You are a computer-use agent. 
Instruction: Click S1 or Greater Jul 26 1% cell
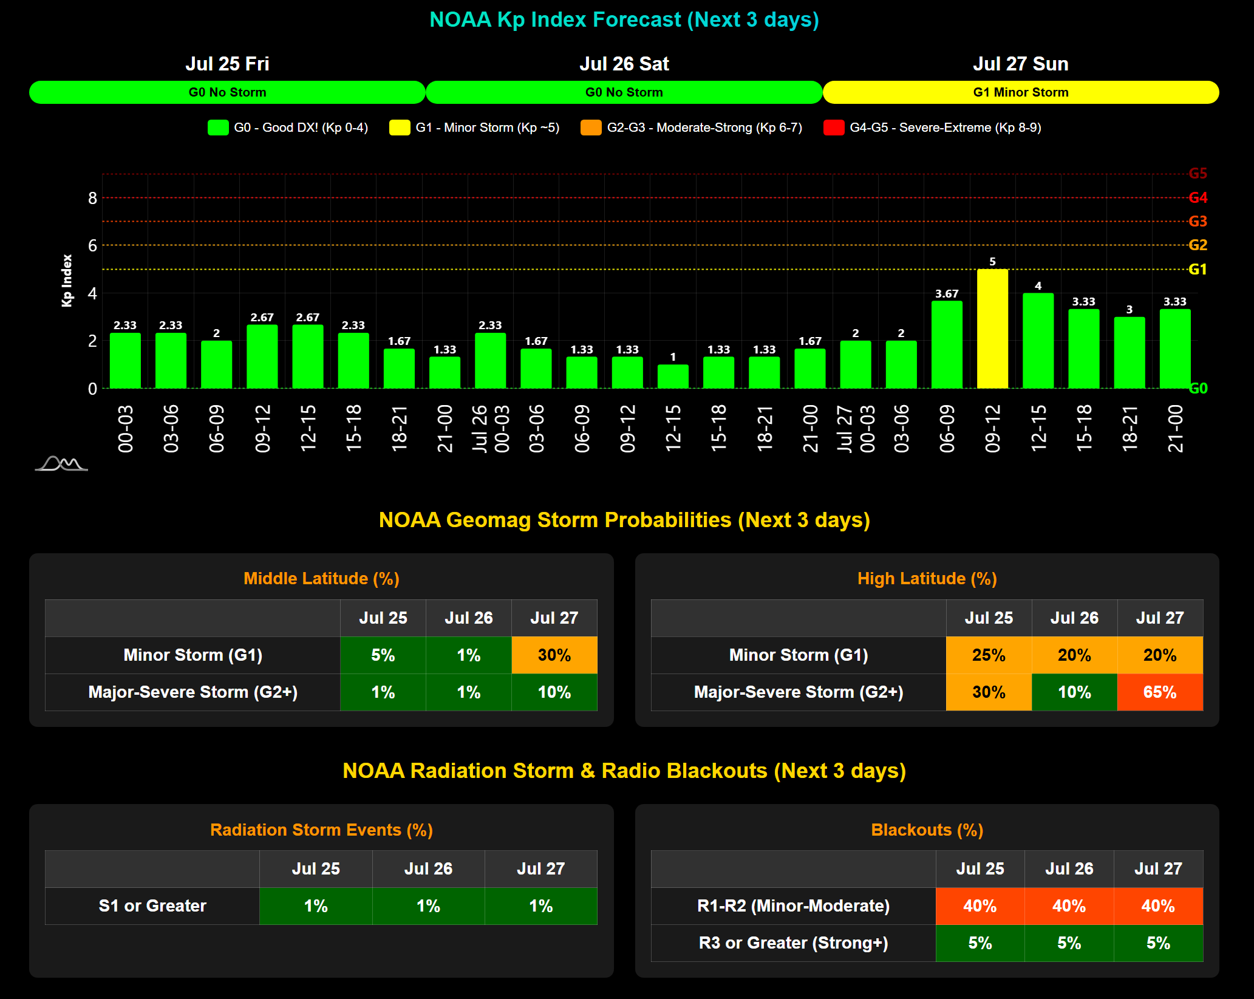pyautogui.click(x=428, y=906)
